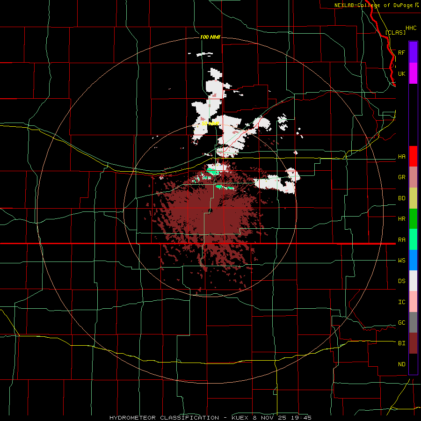Click the RF legend label
The height and width of the screenshot is (421, 421).
[x=401, y=52]
